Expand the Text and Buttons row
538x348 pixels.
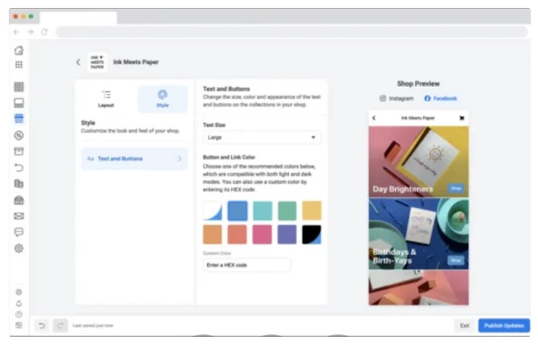(x=134, y=159)
